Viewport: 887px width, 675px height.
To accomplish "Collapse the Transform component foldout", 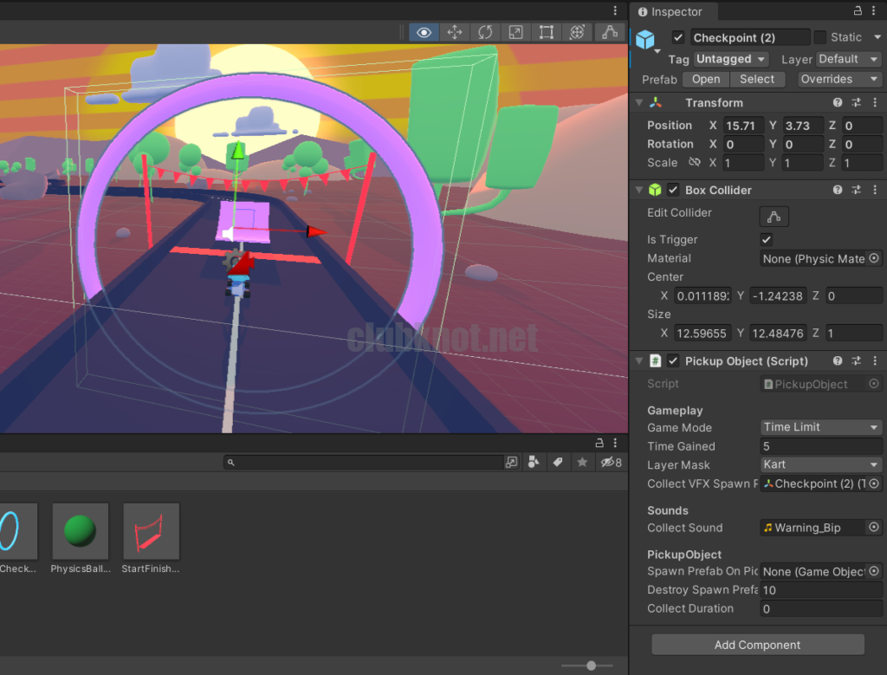I will [x=639, y=102].
